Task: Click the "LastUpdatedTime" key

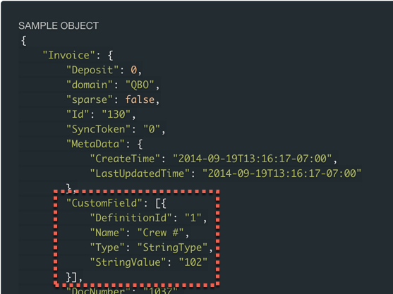Action: click(140, 173)
